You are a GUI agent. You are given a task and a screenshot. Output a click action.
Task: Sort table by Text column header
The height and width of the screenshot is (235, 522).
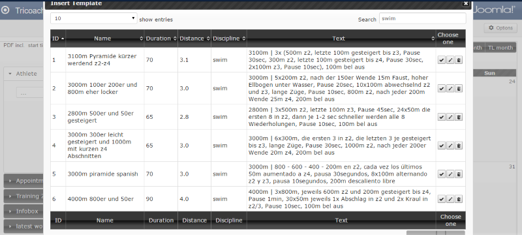[x=341, y=39]
